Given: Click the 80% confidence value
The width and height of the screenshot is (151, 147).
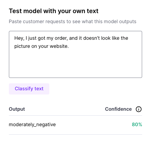Looking at the screenshot, I should 137,125.
